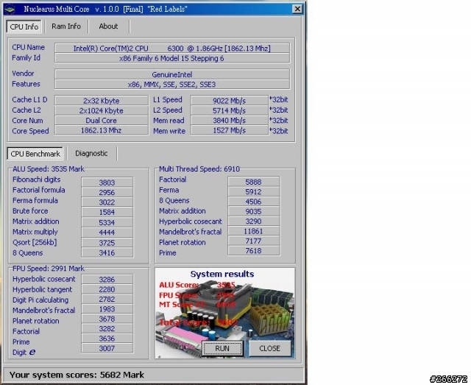Click the Core Speed value 1862.13 Mhz
The width and height of the screenshot is (471, 385).
[102, 130]
